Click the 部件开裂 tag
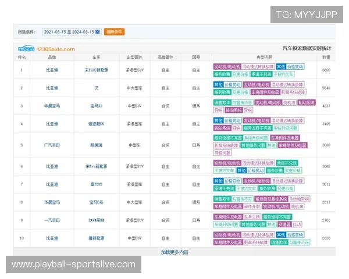349x279 pixels. [x=252, y=206]
